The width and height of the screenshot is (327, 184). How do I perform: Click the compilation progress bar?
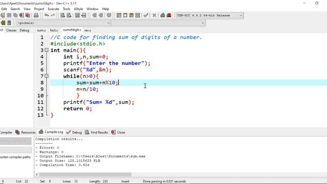16,150
